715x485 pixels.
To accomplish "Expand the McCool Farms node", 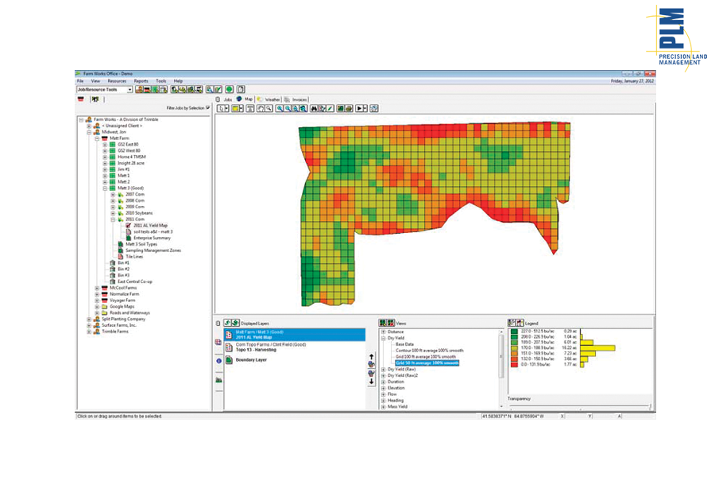I will coord(97,288).
